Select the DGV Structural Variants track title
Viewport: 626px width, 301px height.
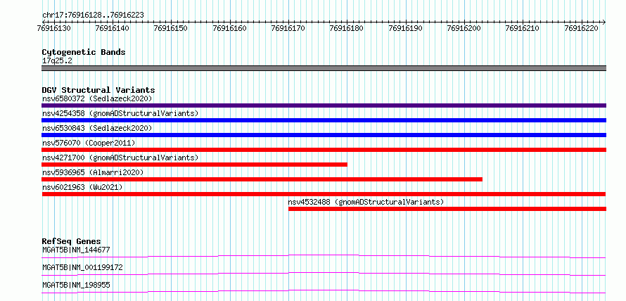pyautogui.click(x=98, y=90)
